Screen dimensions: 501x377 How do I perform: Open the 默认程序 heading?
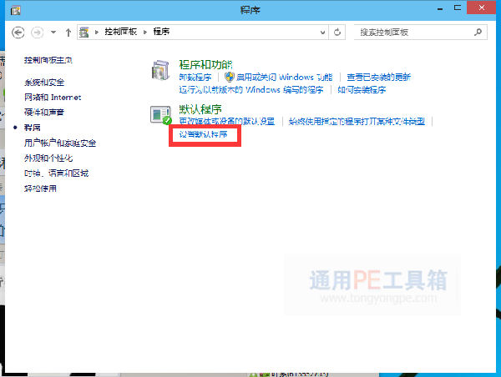(200, 109)
